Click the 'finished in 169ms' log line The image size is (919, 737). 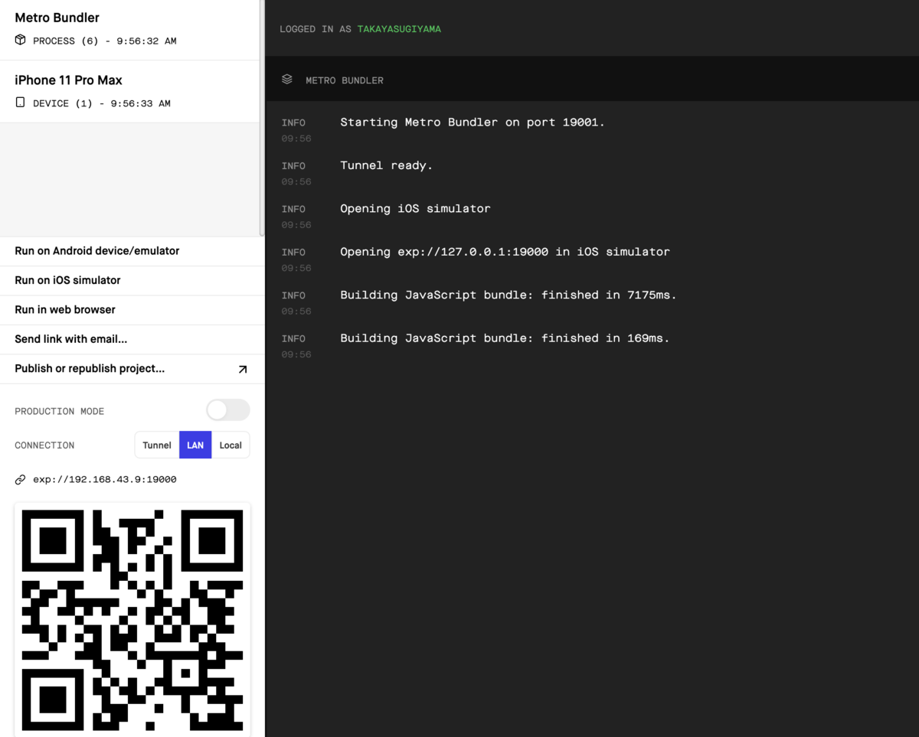click(505, 338)
